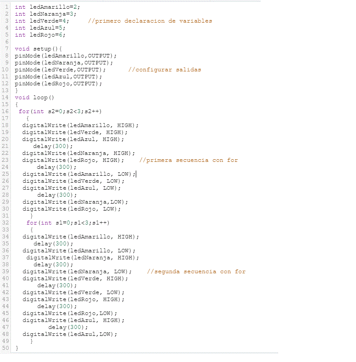Click the delay(300) call on line 47
Screen dimensions: 356x362
(x=67, y=327)
